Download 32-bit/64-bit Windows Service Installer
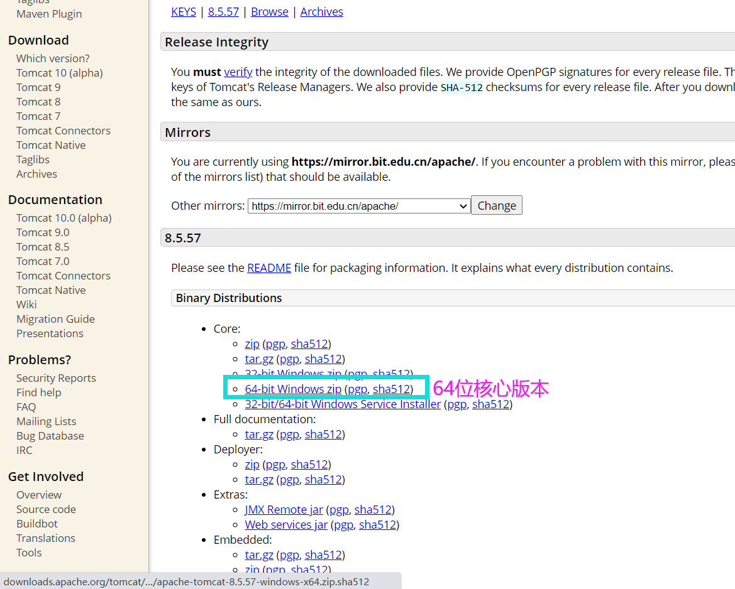This screenshot has height=589, width=735. [343, 404]
